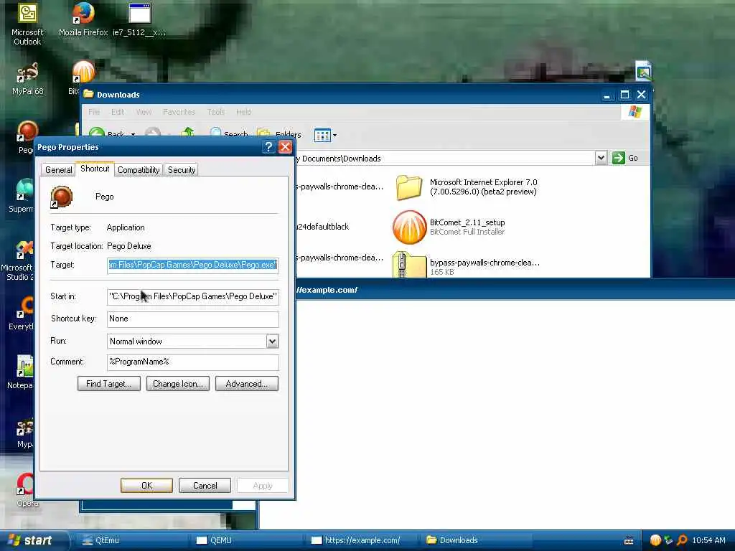Image resolution: width=735 pixels, height=551 pixels.
Task: Switch to https://example.com/ taskbar button
Action: pyautogui.click(x=360, y=540)
